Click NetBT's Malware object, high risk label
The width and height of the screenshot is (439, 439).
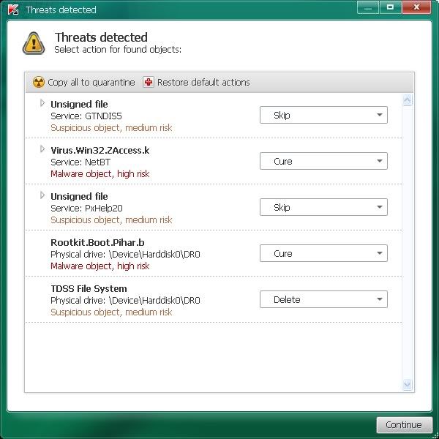pyautogui.click(x=100, y=174)
